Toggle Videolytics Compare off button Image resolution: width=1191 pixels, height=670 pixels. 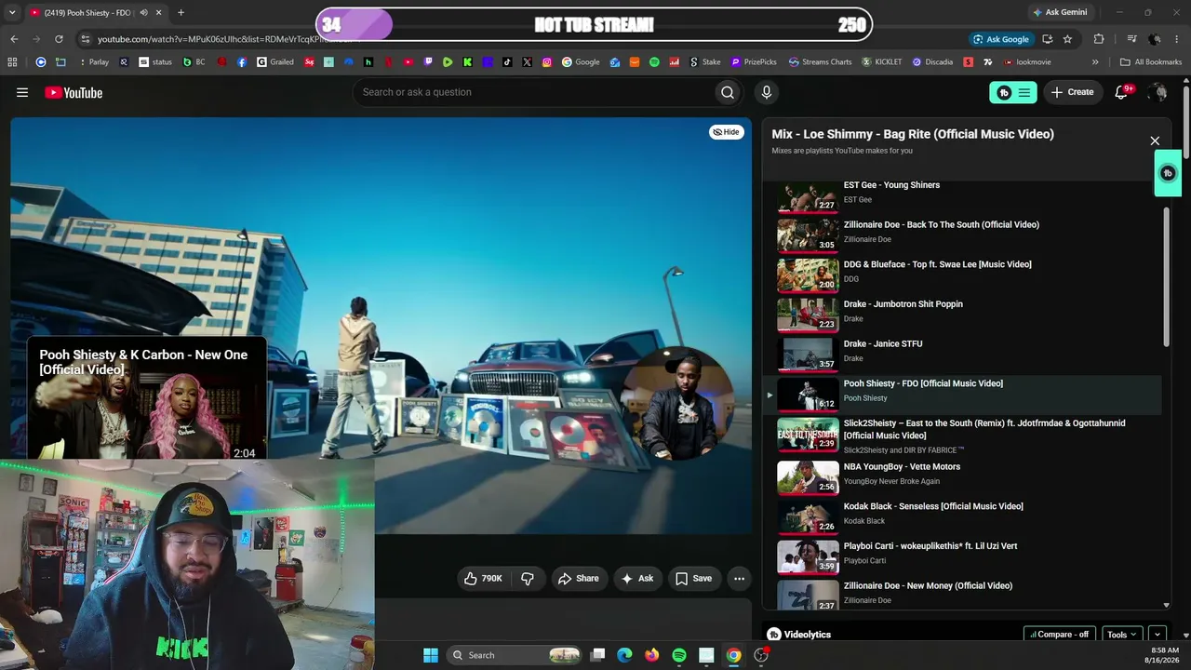coord(1060,635)
